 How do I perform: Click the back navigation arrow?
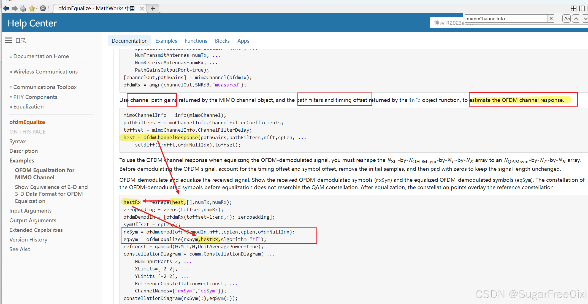[x=6, y=9]
